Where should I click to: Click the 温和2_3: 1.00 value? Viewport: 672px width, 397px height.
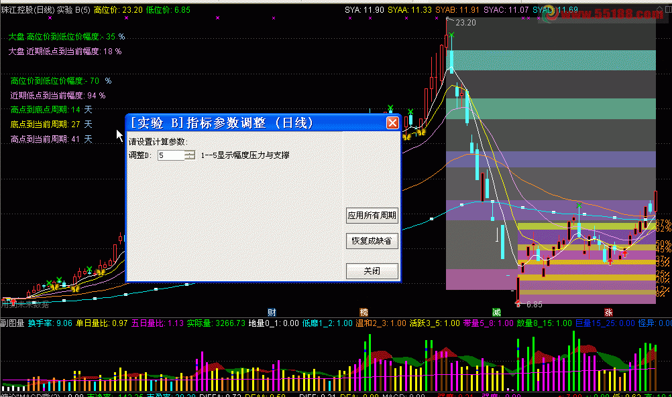tap(380, 323)
